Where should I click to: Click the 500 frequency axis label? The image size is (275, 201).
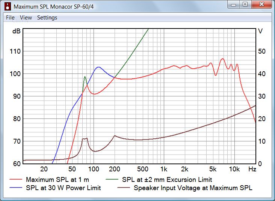coord(143,169)
